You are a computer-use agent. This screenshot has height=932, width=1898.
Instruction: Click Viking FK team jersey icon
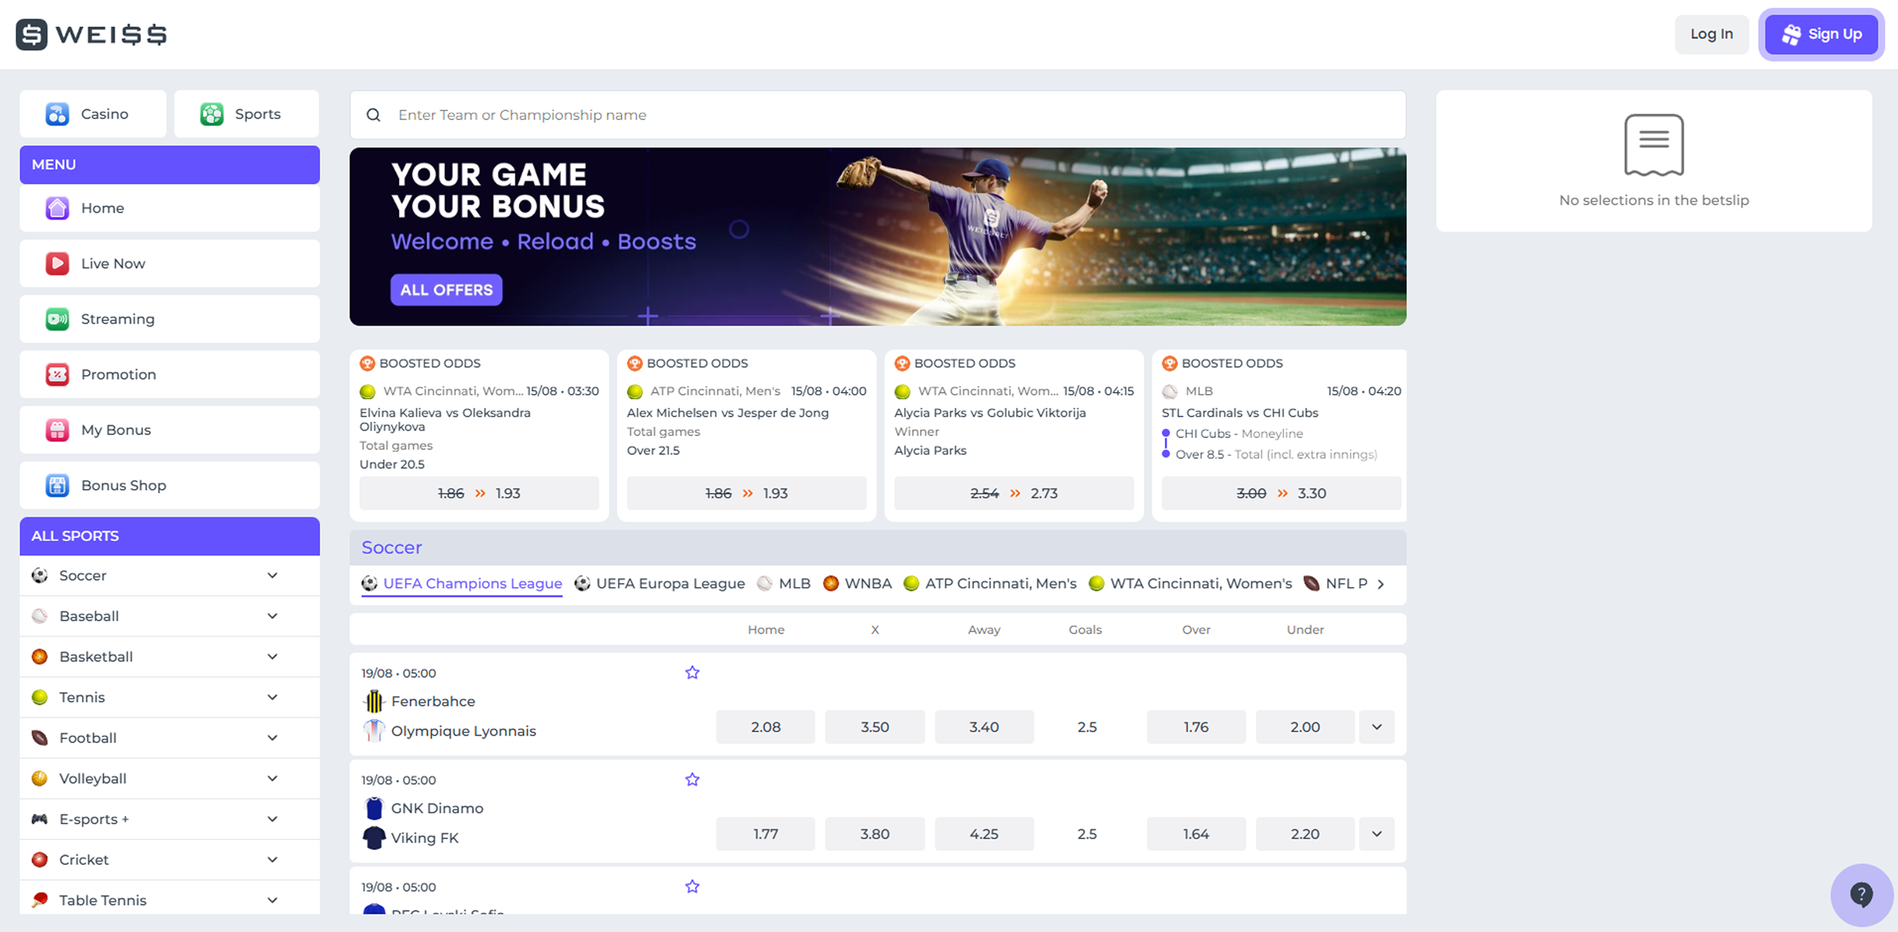pos(374,838)
